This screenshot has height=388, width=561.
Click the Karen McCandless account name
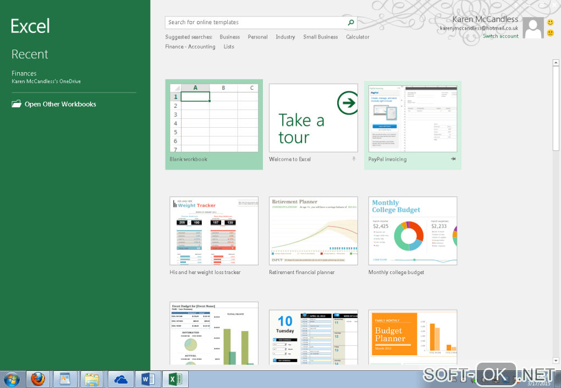(485, 19)
